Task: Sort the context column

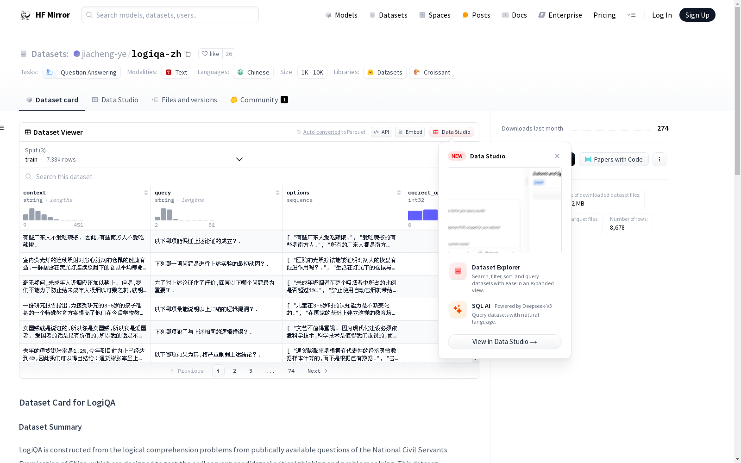Action: pyautogui.click(x=146, y=193)
